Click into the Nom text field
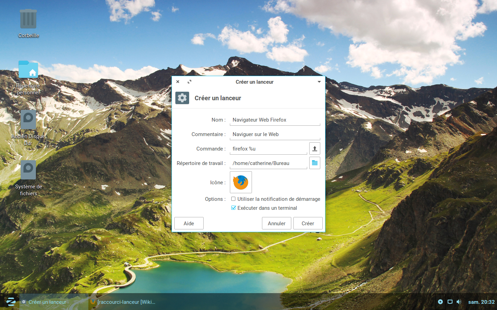The width and height of the screenshot is (497, 310). point(275,120)
